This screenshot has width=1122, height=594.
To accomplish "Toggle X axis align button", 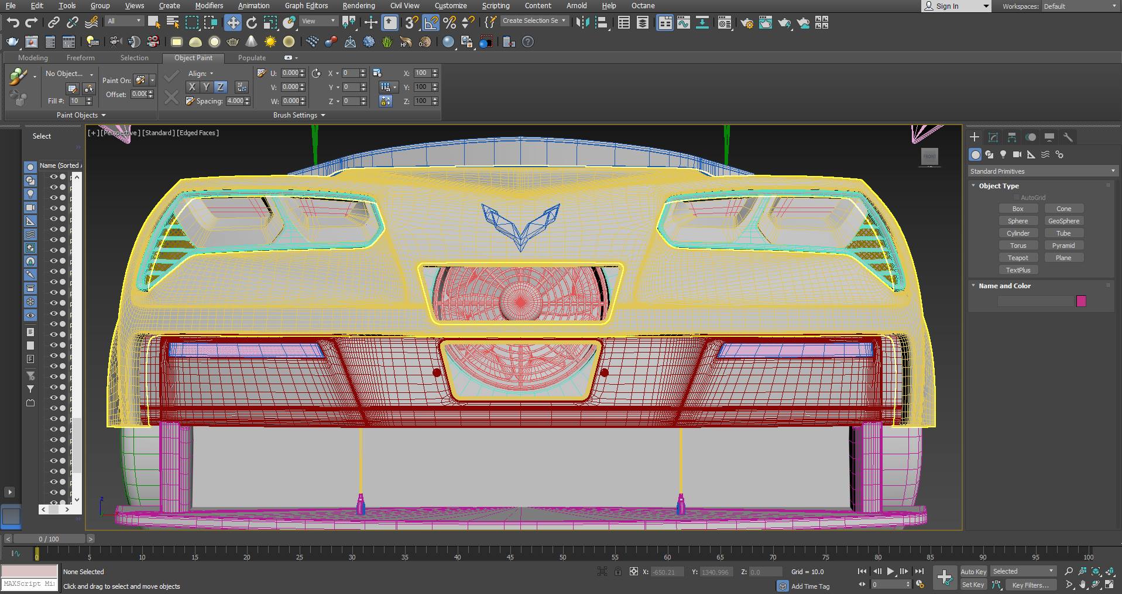I will point(192,87).
